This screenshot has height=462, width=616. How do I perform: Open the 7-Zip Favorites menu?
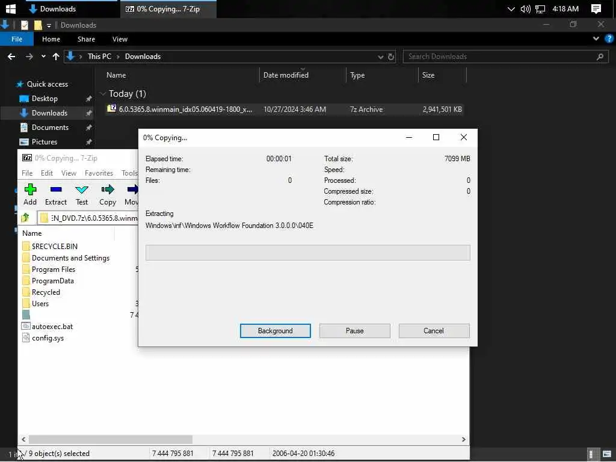[x=99, y=173]
